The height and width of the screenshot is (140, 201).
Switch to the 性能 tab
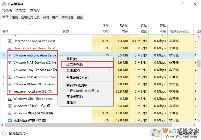pyautogui.click(x=15, y=17)
